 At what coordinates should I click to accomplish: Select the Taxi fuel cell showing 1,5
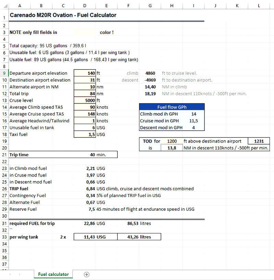pos(85,134)
